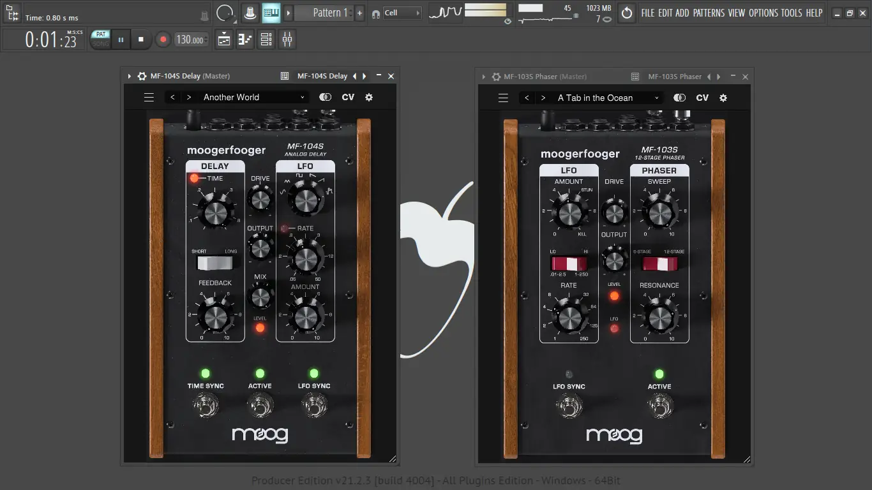Select previous preset in MF-104S Delay
Screen dimensions: 872x490
(172, 98)
